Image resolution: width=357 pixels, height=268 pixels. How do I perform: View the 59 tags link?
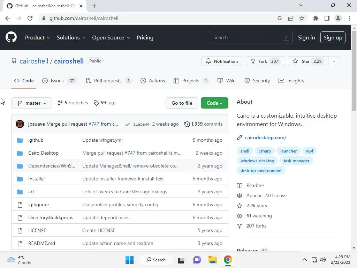coord(105,103)
